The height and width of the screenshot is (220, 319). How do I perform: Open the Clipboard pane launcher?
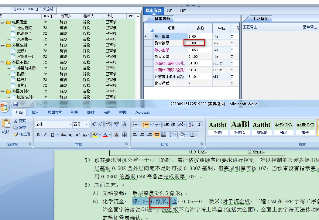[30, 144]
